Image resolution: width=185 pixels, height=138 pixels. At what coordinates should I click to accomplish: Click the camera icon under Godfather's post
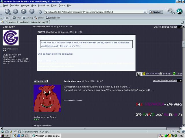tap(139, 74)
